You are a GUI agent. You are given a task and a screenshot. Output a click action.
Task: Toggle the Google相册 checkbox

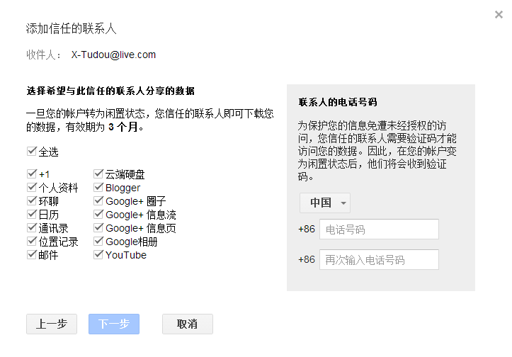98,242
